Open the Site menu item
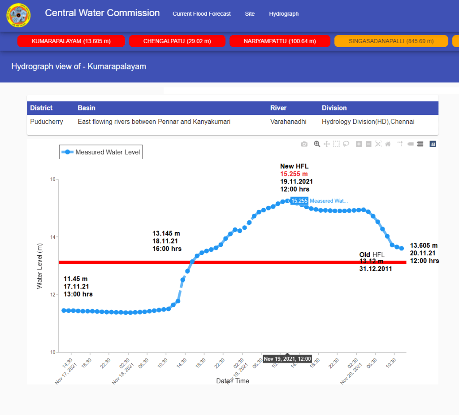This screenshot has height=415, width=459. [x=250, y=14]
